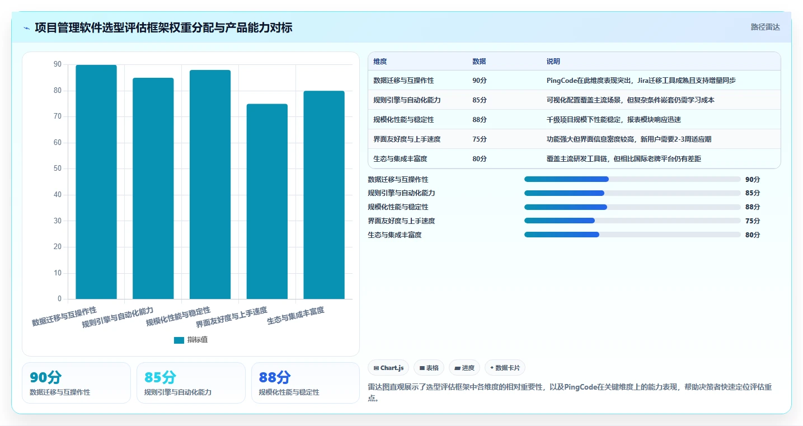This screenshot has height=426, width=803.
Task: Open the 85分 规则引擎与自动化能力 data card
Action: point(191,383)
